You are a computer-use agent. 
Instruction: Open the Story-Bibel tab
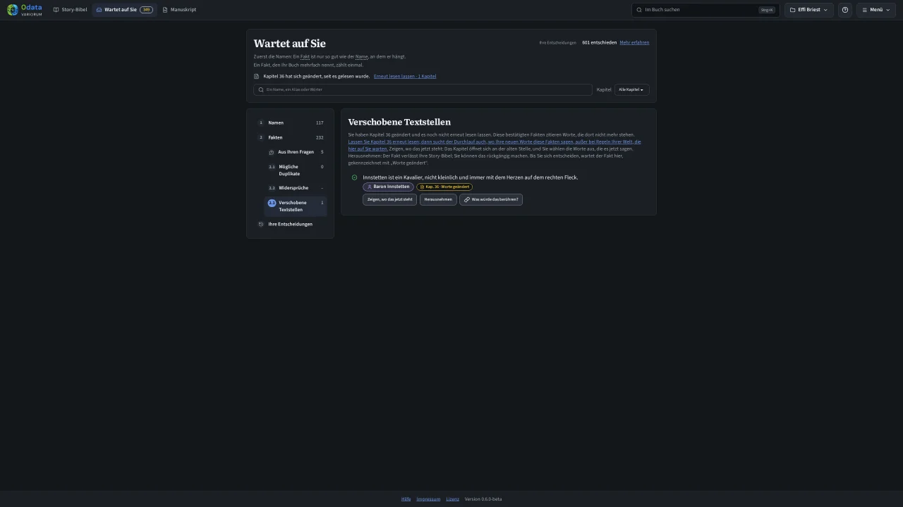tap(71, 10)
